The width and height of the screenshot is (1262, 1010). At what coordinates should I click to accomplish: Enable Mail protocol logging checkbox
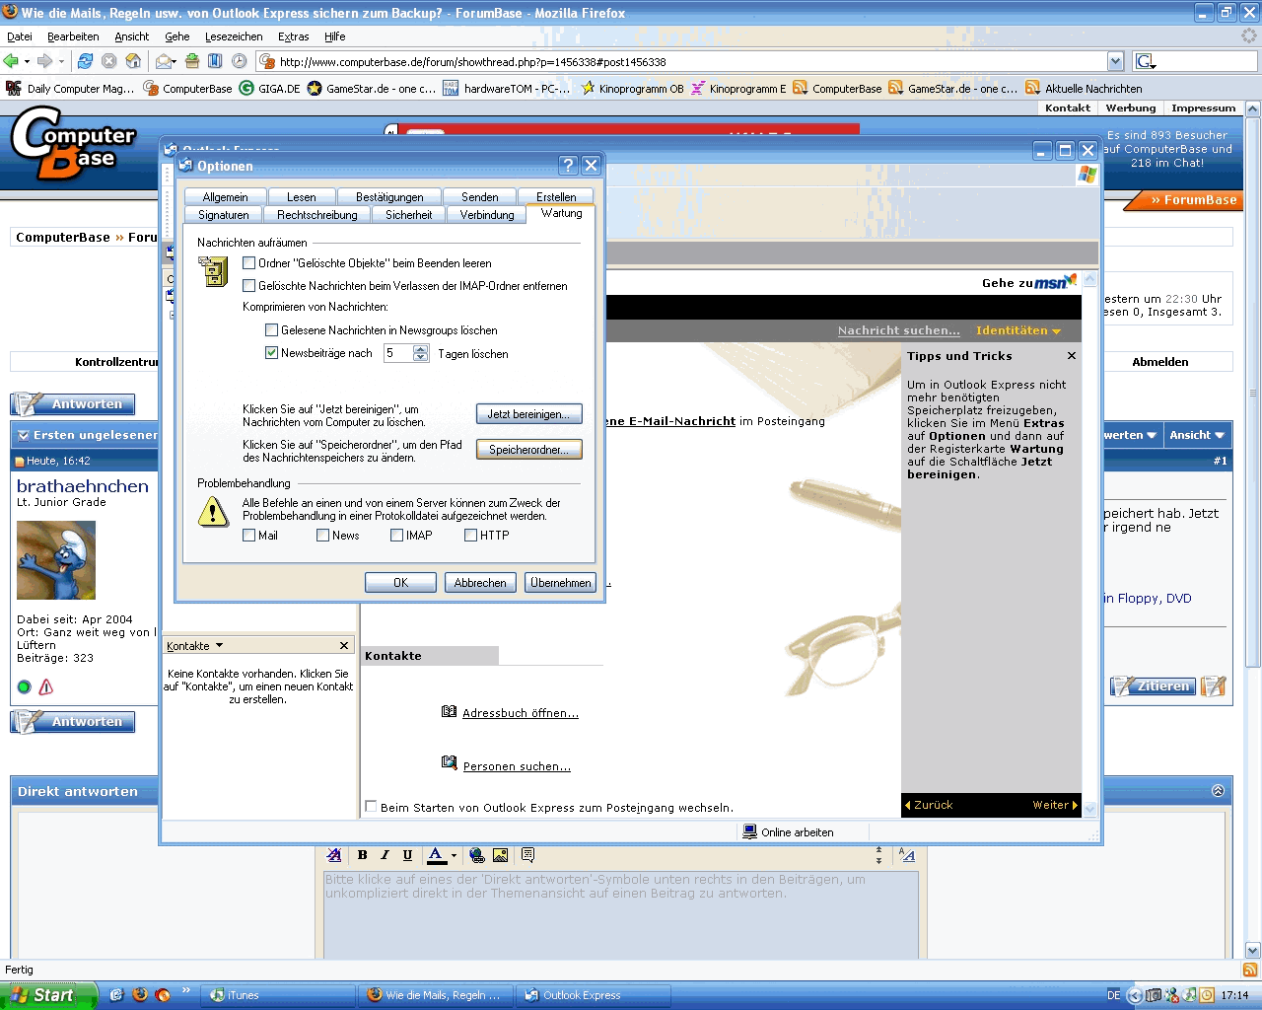(x=249, y=536)
